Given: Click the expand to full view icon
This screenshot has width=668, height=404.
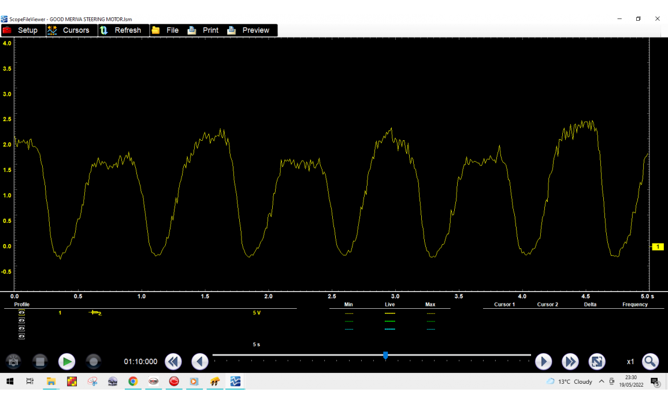Looking at the screenshot, I should [x=596, y=362].
